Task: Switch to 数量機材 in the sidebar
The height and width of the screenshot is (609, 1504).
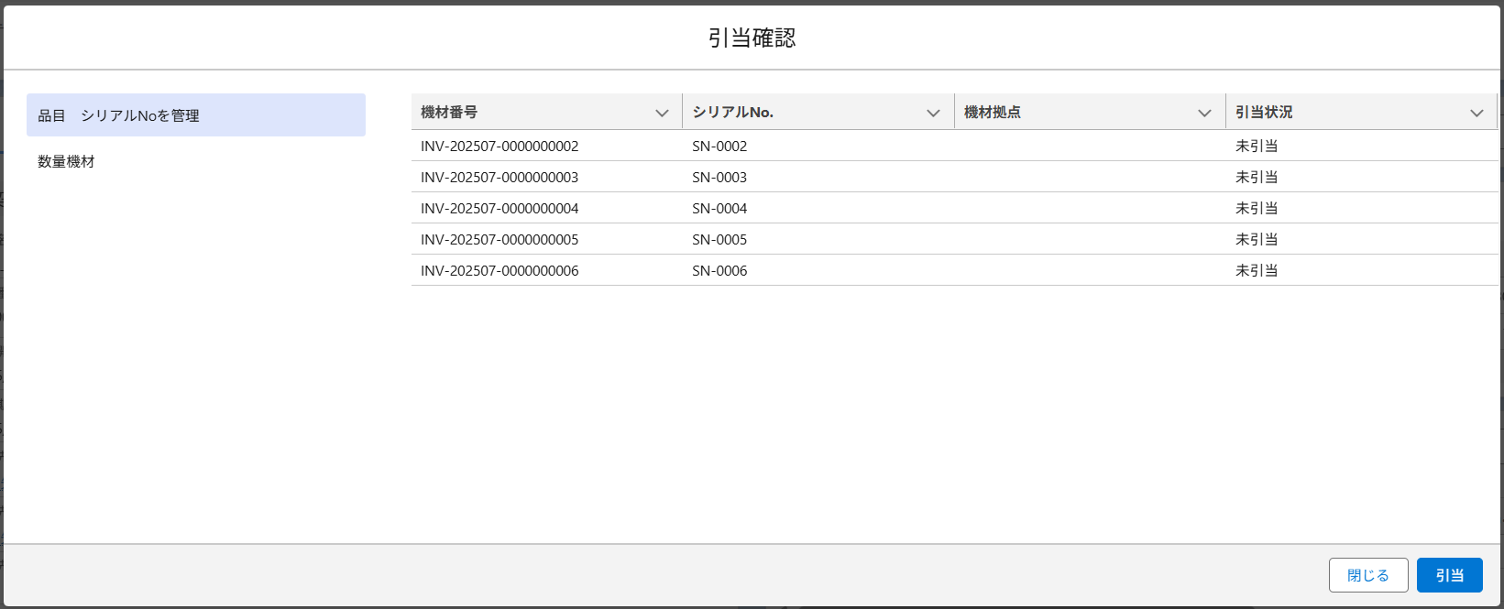Action: (66, 161)
